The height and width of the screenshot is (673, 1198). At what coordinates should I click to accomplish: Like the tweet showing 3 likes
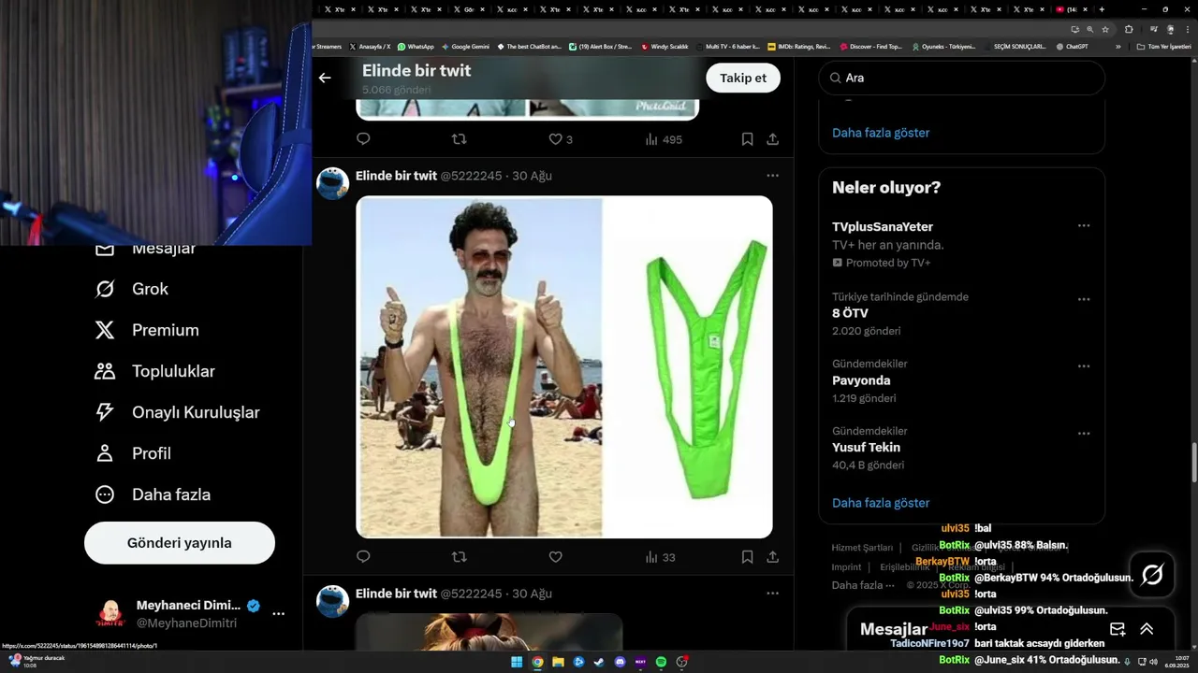click(561, 139)
